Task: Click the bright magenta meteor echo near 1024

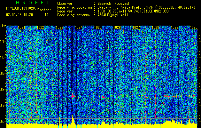Action: pyautogui.click(x=73, y=96)
